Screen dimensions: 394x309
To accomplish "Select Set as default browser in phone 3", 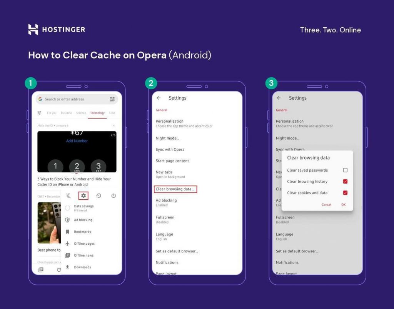I will [x=297, y=251].
